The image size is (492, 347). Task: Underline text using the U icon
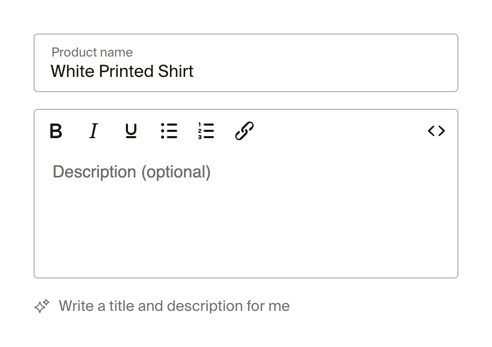[x=131, y=131]
